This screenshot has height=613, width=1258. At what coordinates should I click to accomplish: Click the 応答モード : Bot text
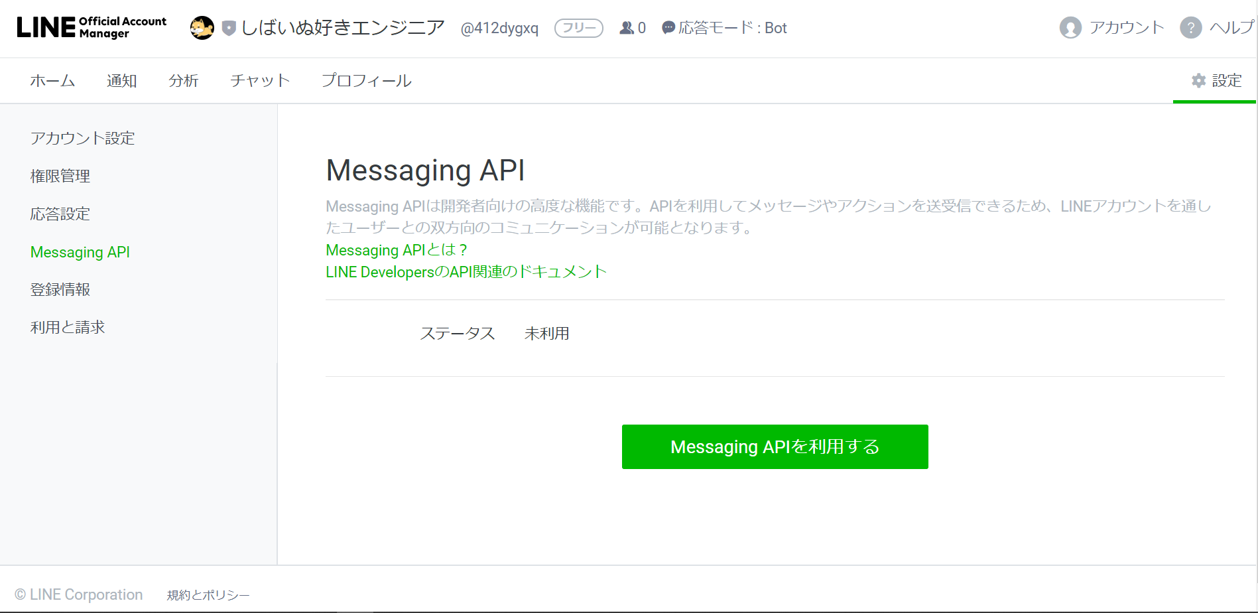pos(733,28)
